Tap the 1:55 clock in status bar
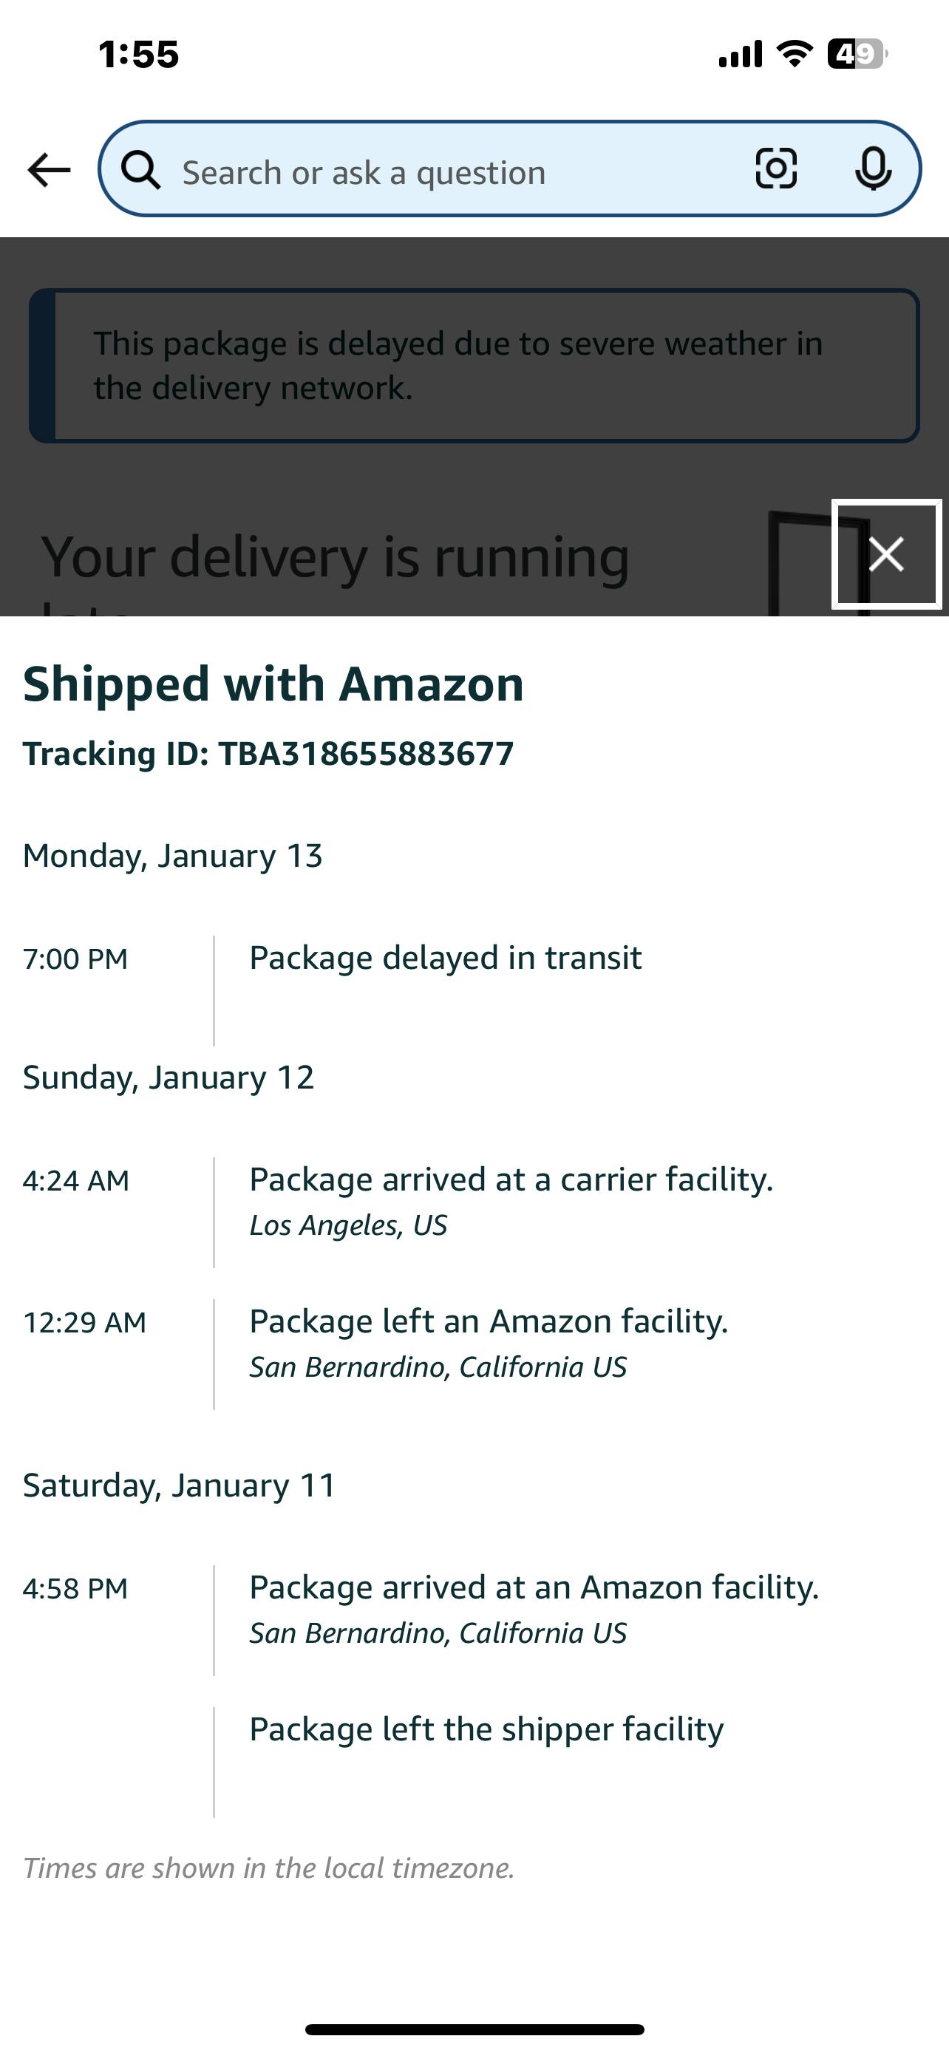This screenshot has width=949, height=2053. pos(139,54)
